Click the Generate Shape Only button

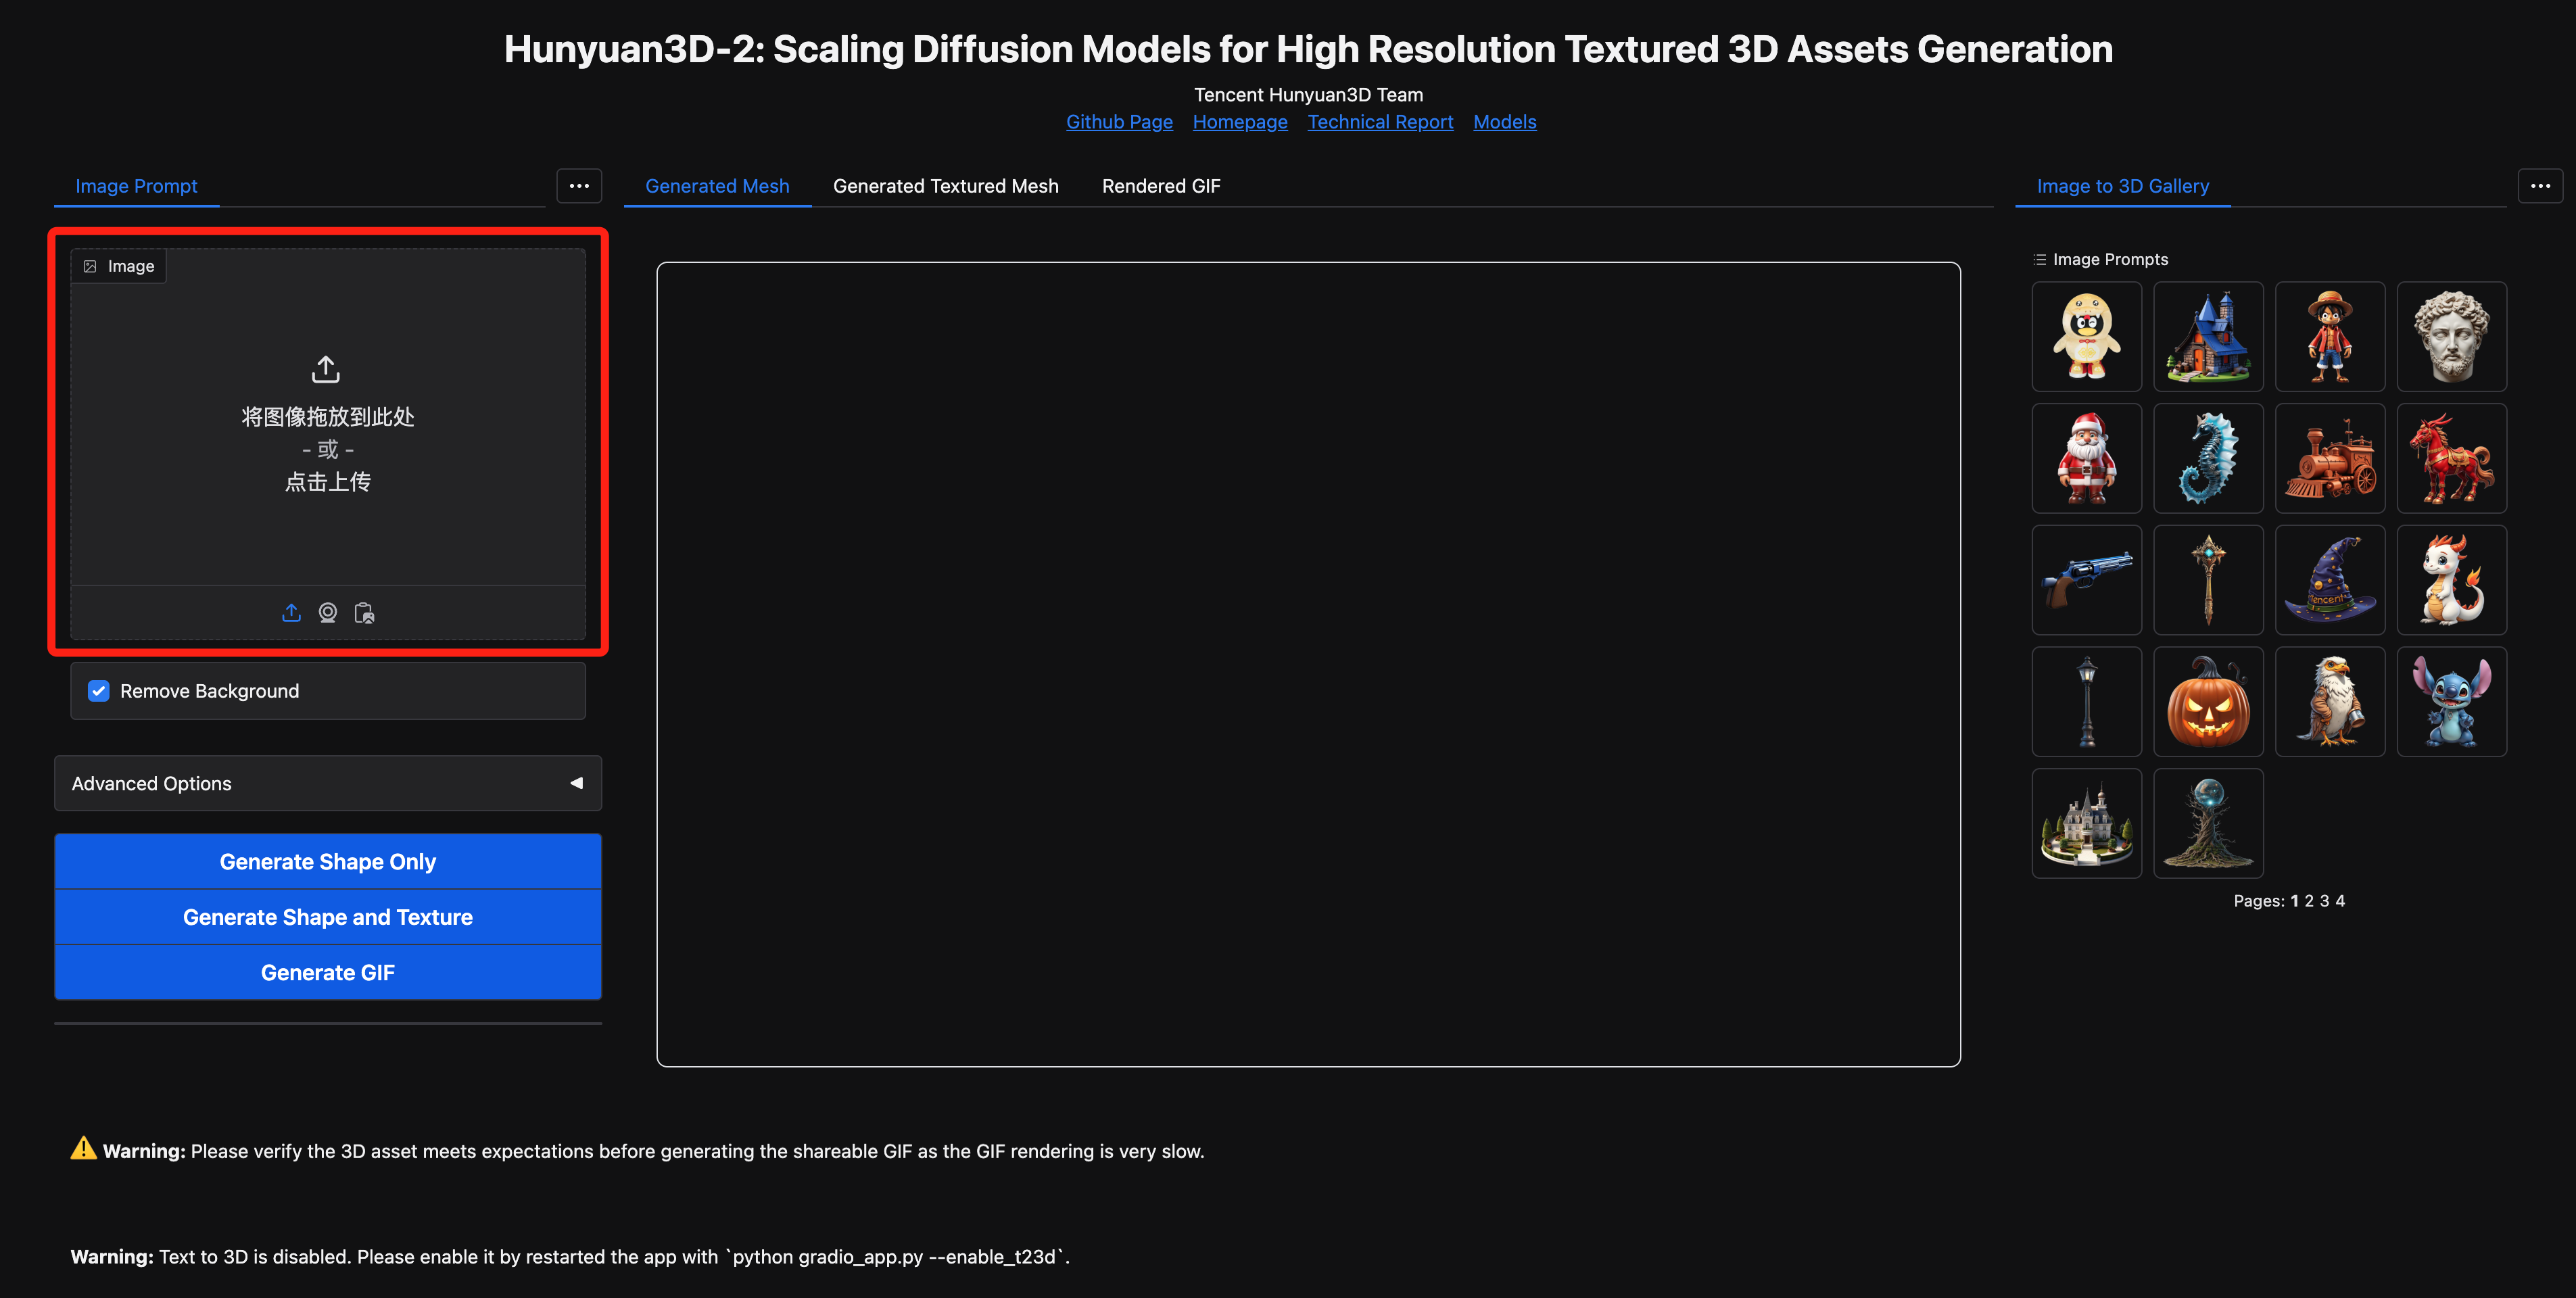(x=328, y=861)
